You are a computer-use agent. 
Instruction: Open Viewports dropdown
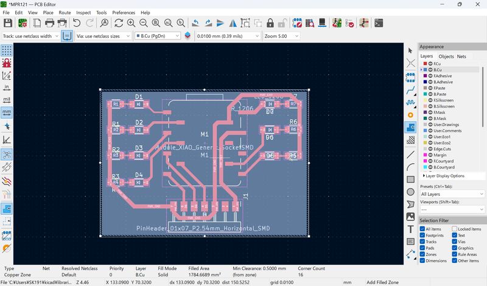[452, 209]
